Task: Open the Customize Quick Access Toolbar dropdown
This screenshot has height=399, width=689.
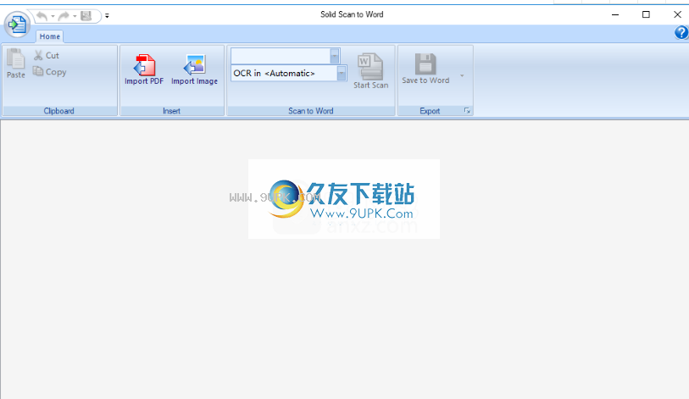Action: (x=107, y=16)
